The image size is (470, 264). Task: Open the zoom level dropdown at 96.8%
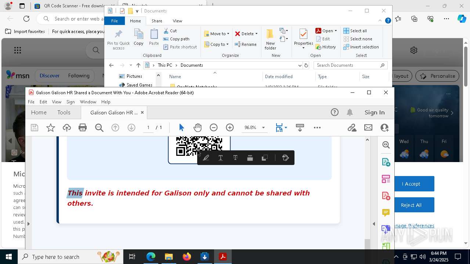tap(263, 128)
